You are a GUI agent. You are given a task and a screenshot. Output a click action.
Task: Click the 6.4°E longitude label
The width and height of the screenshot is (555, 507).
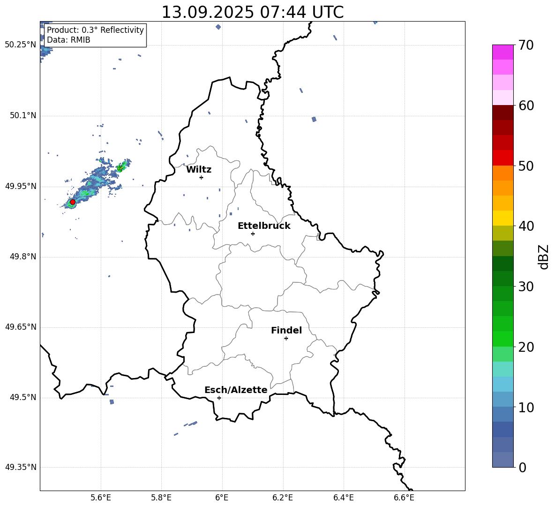(343, 498)
